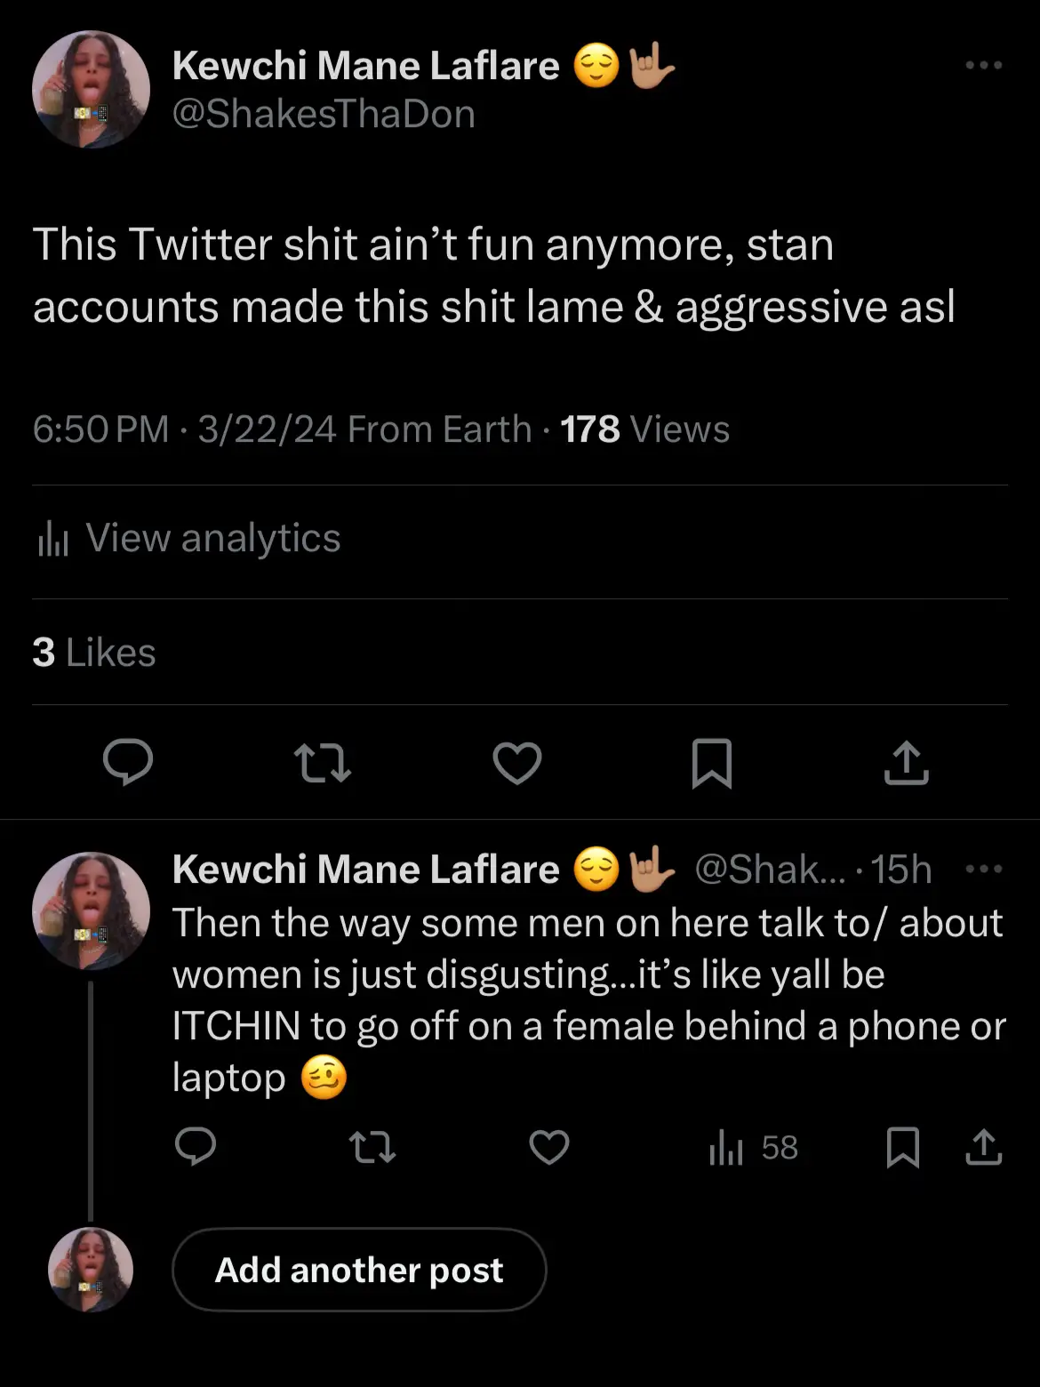Tap the share icon on main tweet
1040x1387 pixels.
pyautogui.click(x=906, y=763)
